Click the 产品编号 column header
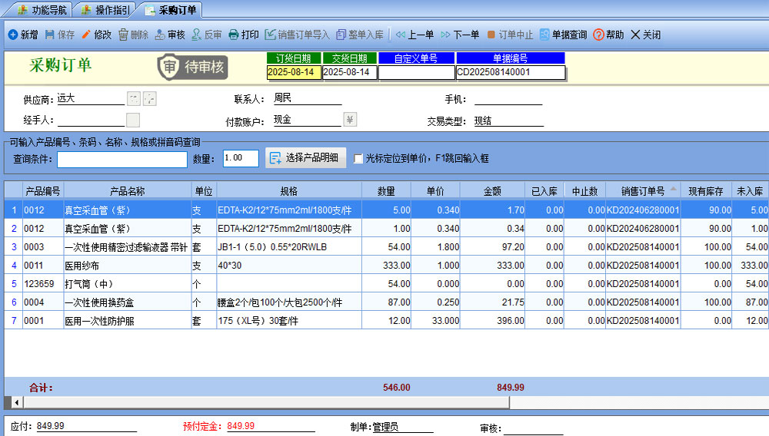The height and width of the screenshot is (436, 769). coord(42,191)
